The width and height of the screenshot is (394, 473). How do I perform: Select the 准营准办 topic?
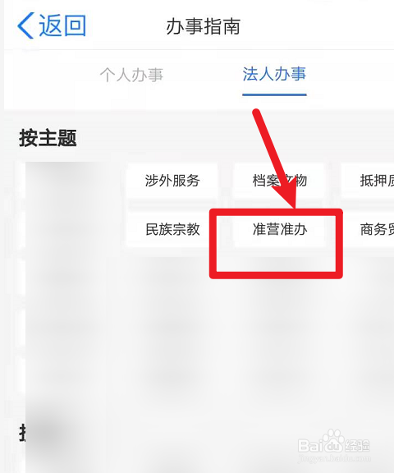coord(279,229)
